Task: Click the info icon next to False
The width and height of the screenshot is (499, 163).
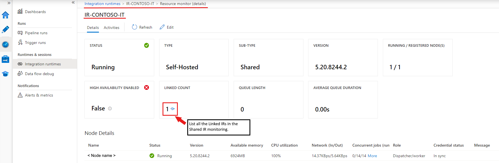Action: 110,108
